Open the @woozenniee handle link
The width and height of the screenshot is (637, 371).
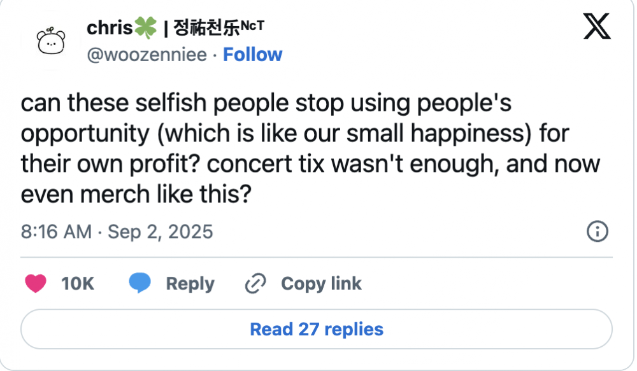[147, 55]
